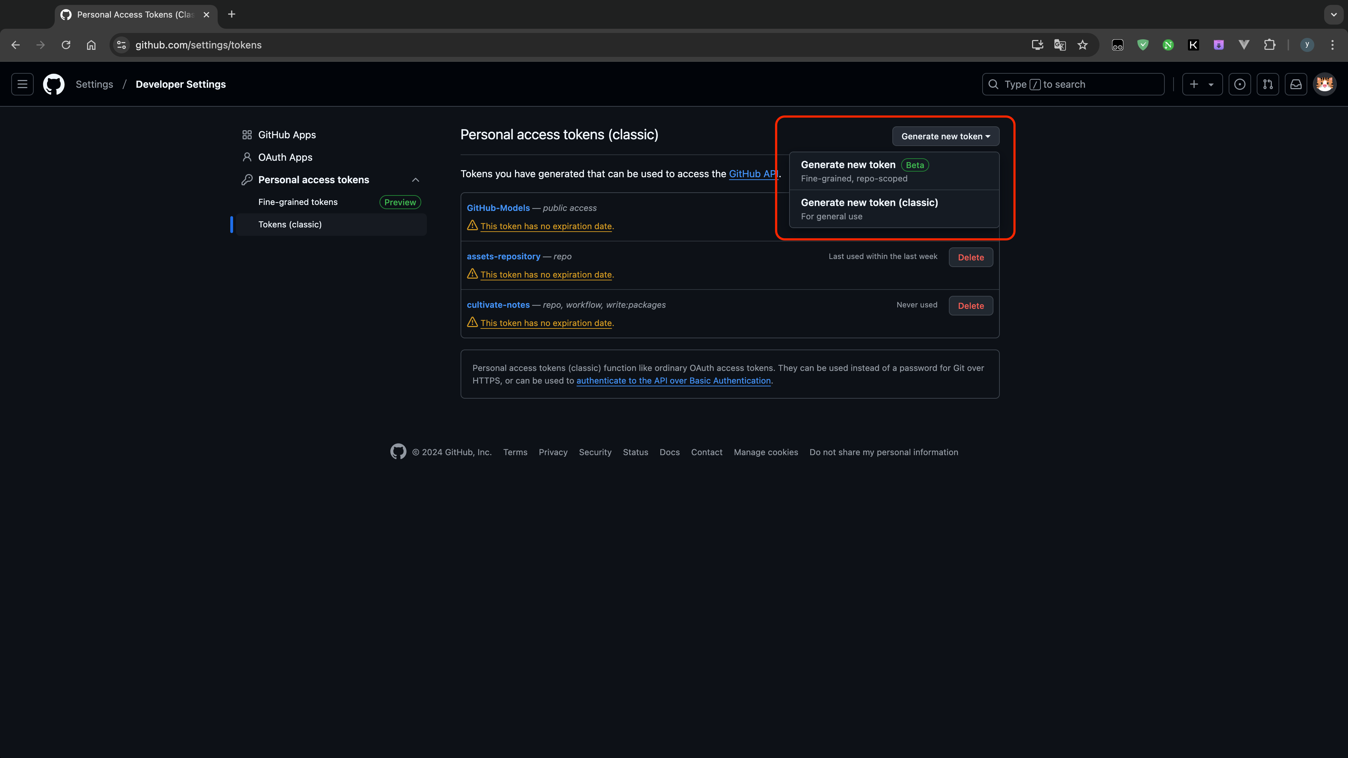Screen dimensions: 1348x758
Task: Click OAuth Apps sidebar link
Action: [x=285, y=157]
